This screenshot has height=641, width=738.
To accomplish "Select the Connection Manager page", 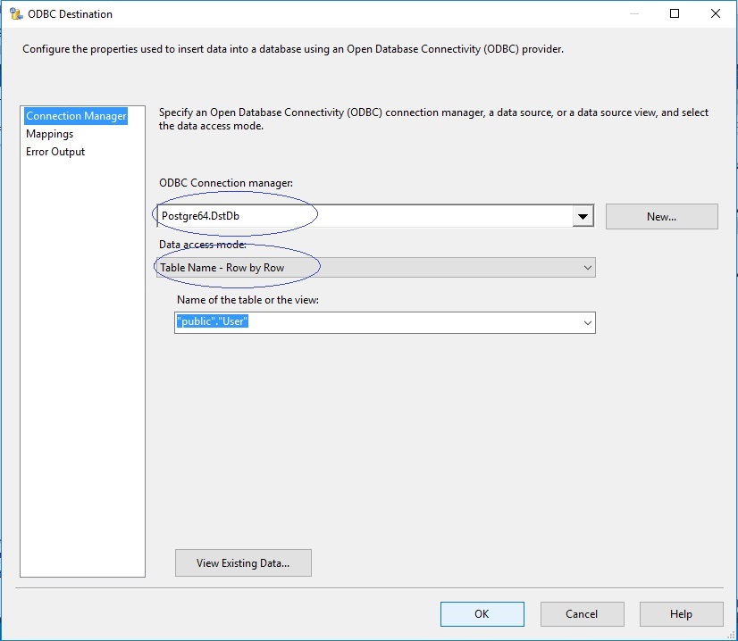I will [76, 116].
